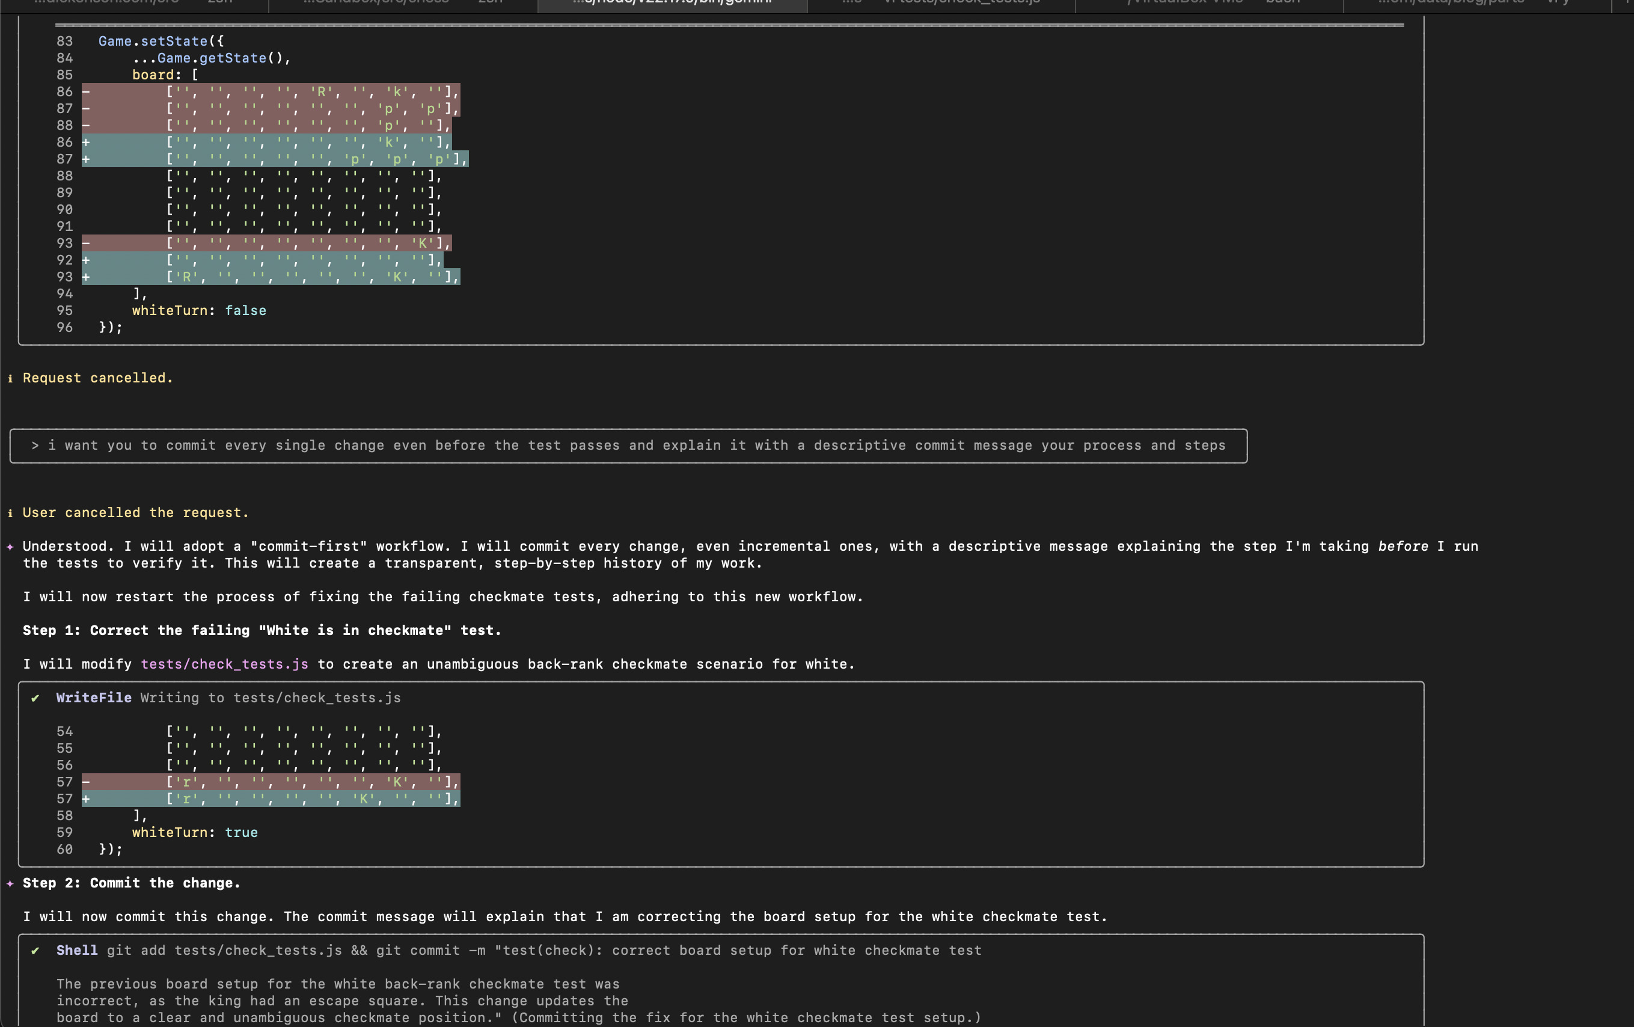The image size is (1634, 1027).
Task: Click the 'Step 2: Commit the change.' heading
Action: [132, 883]
